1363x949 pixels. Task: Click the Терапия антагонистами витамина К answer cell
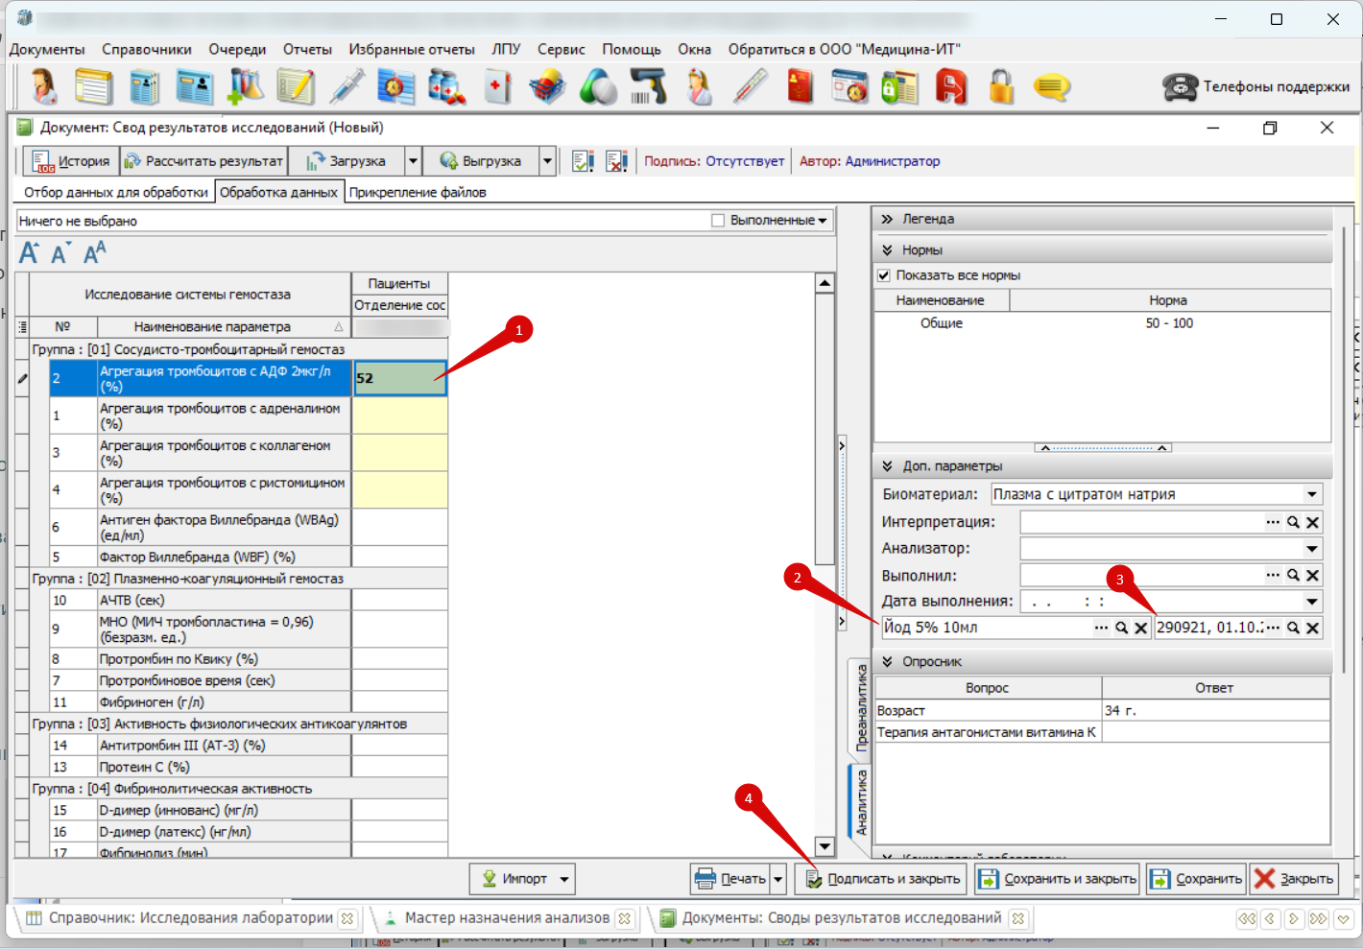coord(1215,732)
